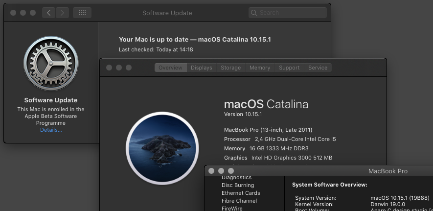Screen dimensions: 433x211
Task: Click MacBook Pro (13-inch, Late 2011) text
Action: 268,130
